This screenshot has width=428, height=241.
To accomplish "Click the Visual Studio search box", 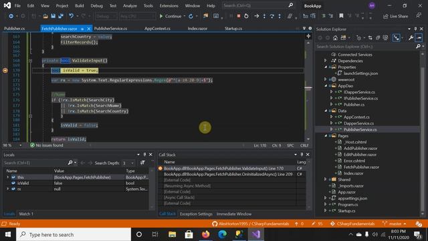I will tap(258, 5).
